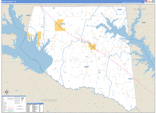Click the 'ZIP Code Index/Grid Locator' header

pyautogui.click(x=35, y=104)
